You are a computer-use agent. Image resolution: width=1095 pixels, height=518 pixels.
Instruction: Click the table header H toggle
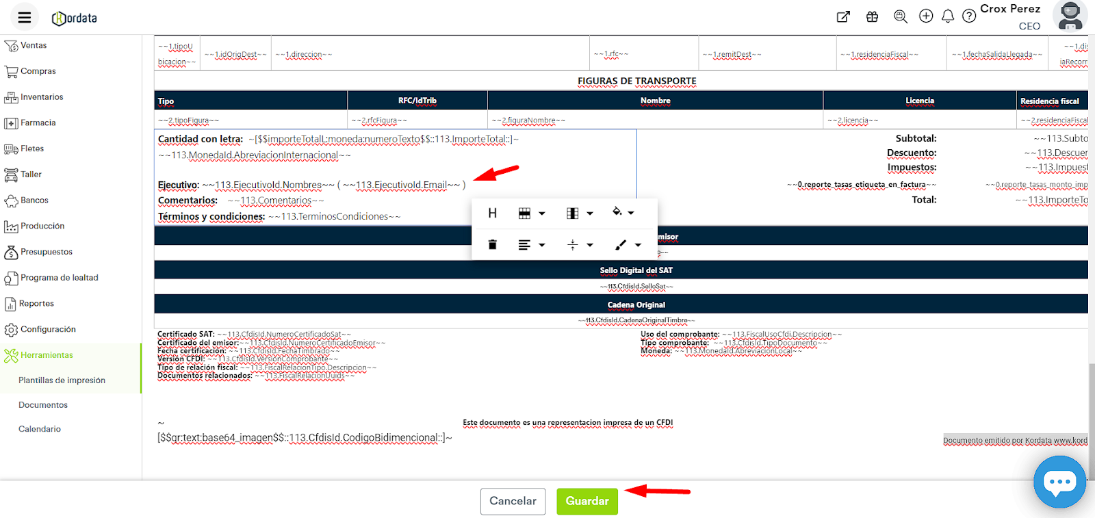[x=492, y=213]
